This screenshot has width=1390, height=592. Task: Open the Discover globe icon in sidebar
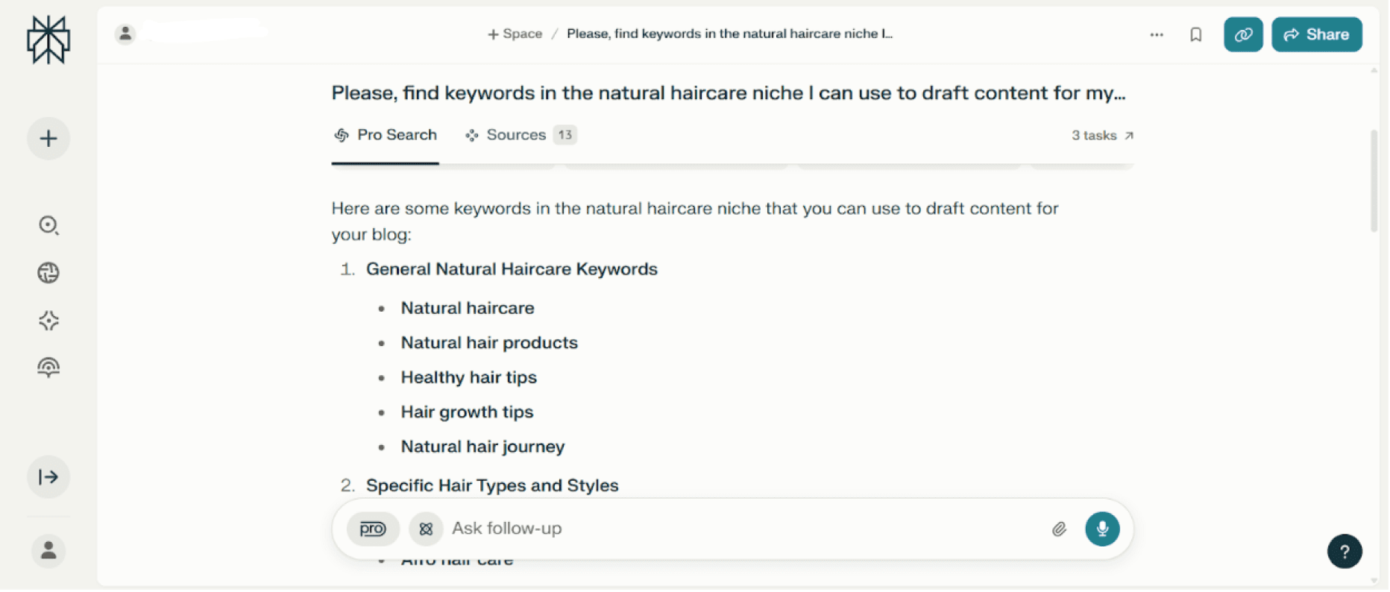(x=48, y=273)
